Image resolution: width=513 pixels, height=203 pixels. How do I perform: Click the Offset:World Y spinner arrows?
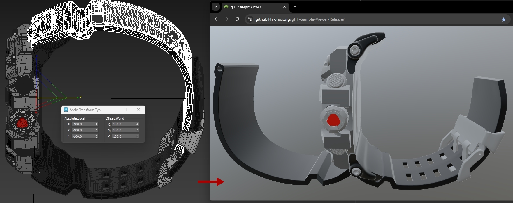pyautogui.click(x=137, y=130)
